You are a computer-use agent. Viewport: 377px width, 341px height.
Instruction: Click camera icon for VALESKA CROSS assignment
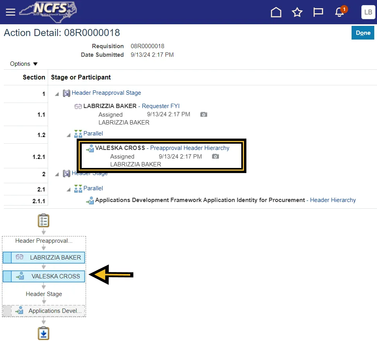click(215, 156)
